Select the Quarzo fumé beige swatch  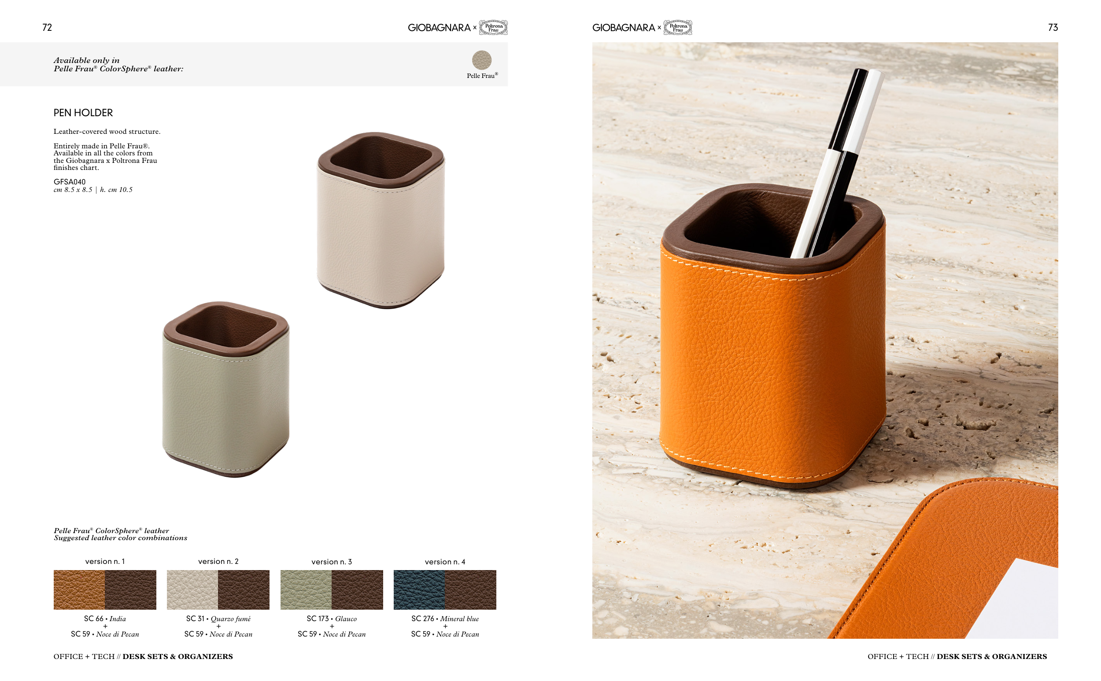tap(192, 589)
